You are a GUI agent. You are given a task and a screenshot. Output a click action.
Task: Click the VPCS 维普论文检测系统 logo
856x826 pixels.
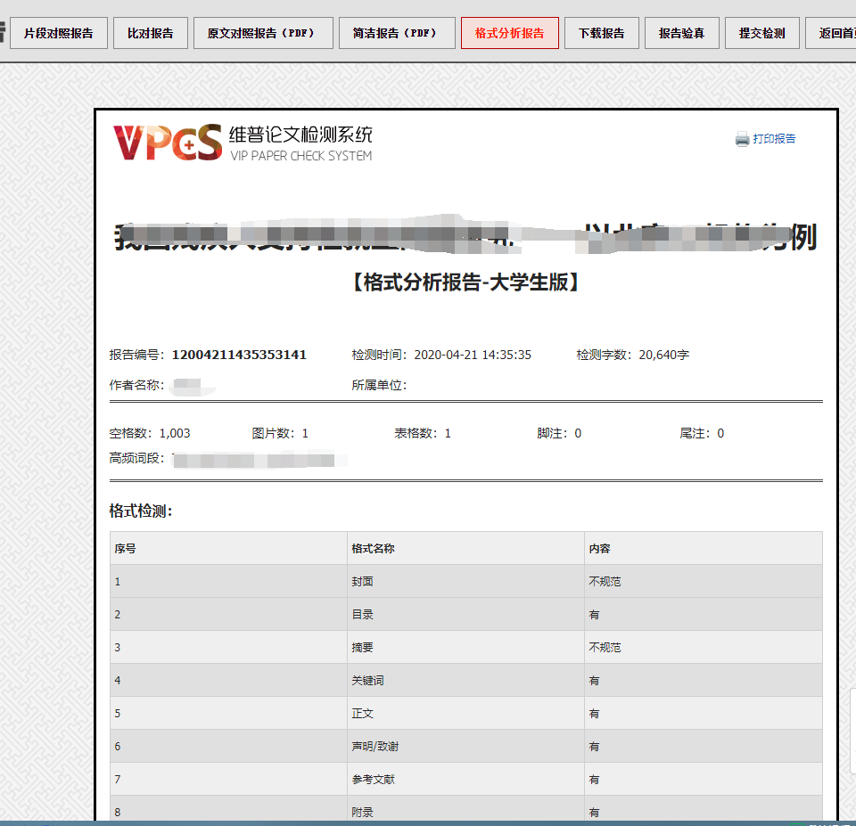click(x=243, y=143)
